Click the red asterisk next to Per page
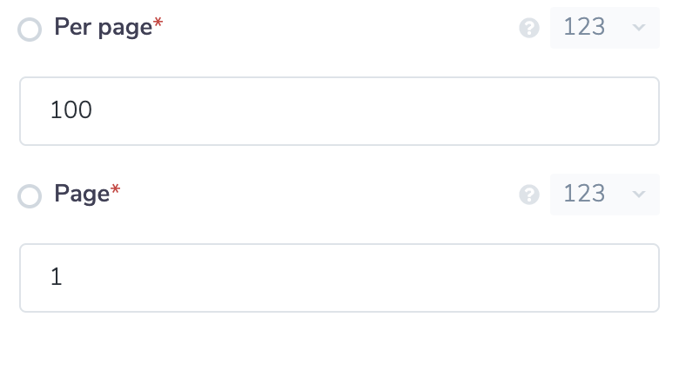 (x=158, y=24)
